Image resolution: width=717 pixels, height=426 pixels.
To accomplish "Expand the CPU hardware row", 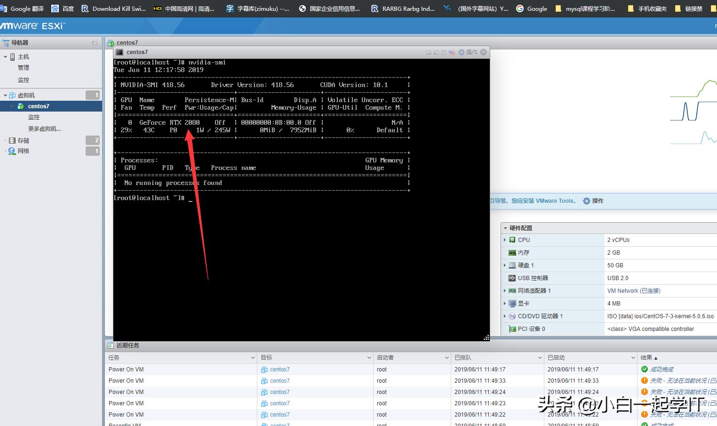I will (505, 240).
